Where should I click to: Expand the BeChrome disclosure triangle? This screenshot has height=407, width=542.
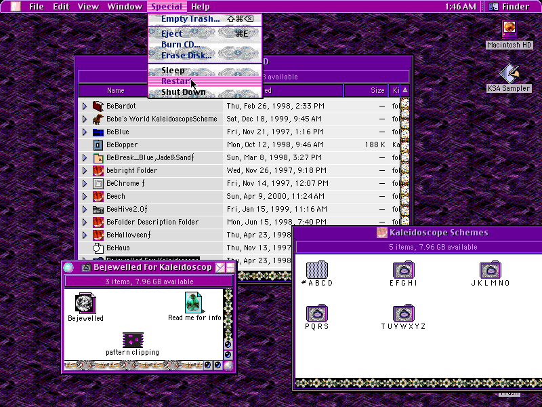84,183
